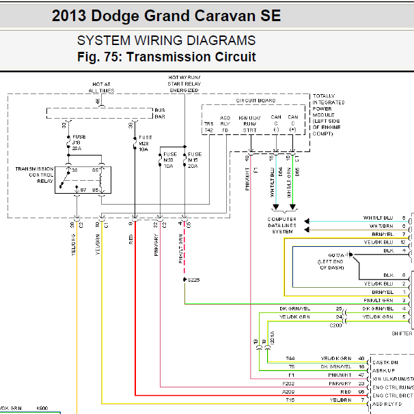Click "Fig. 75: Transmission Circuit" caption

pos(167,57)
